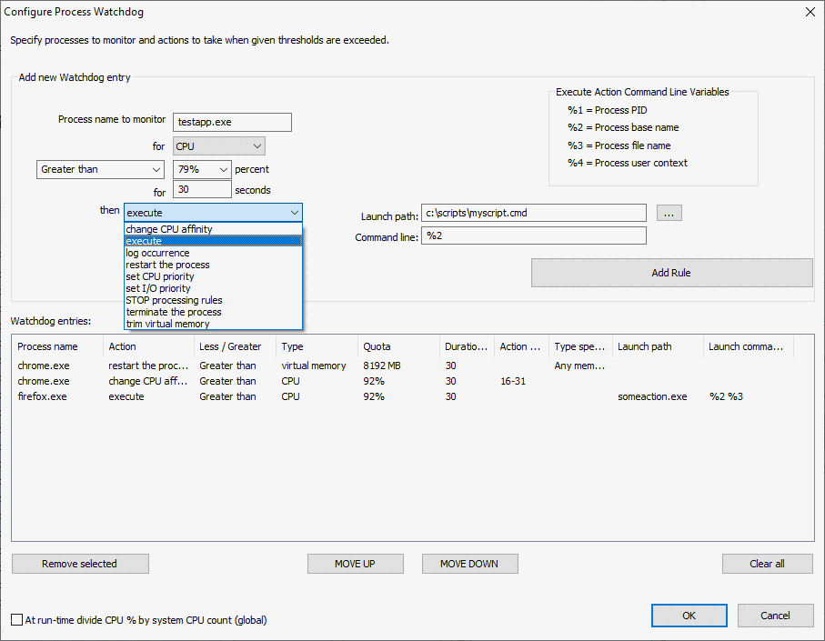Select 'terminate the process' action option
The height and width of the screenshot is (641, 825).
pos(173,312)
